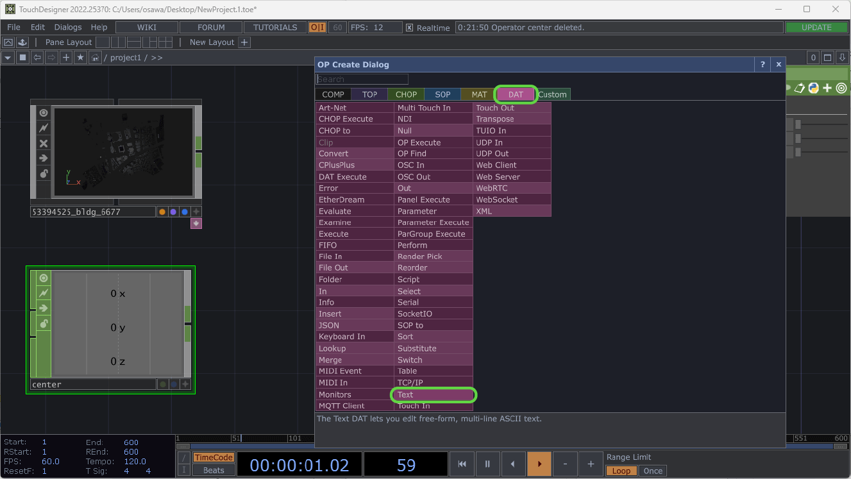Enable Beats display mode
Screen dimensions: 851x479
click(x=214, y=470)
